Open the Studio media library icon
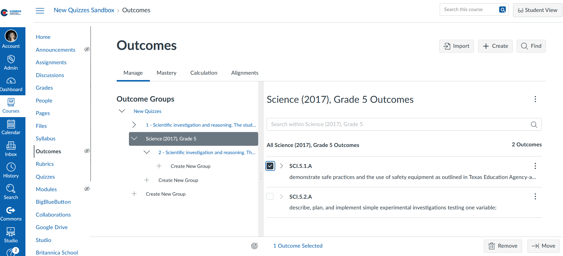 [11, 235]
